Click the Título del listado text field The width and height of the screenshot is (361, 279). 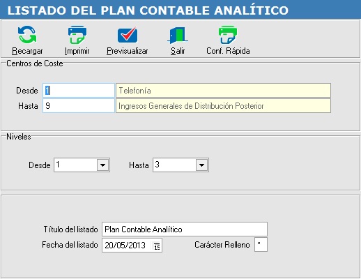coord(185,229)
